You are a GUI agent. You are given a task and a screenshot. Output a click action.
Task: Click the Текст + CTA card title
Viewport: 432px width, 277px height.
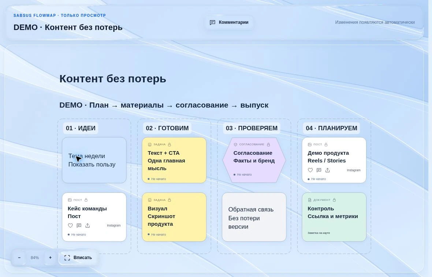[x=167, y=161]
